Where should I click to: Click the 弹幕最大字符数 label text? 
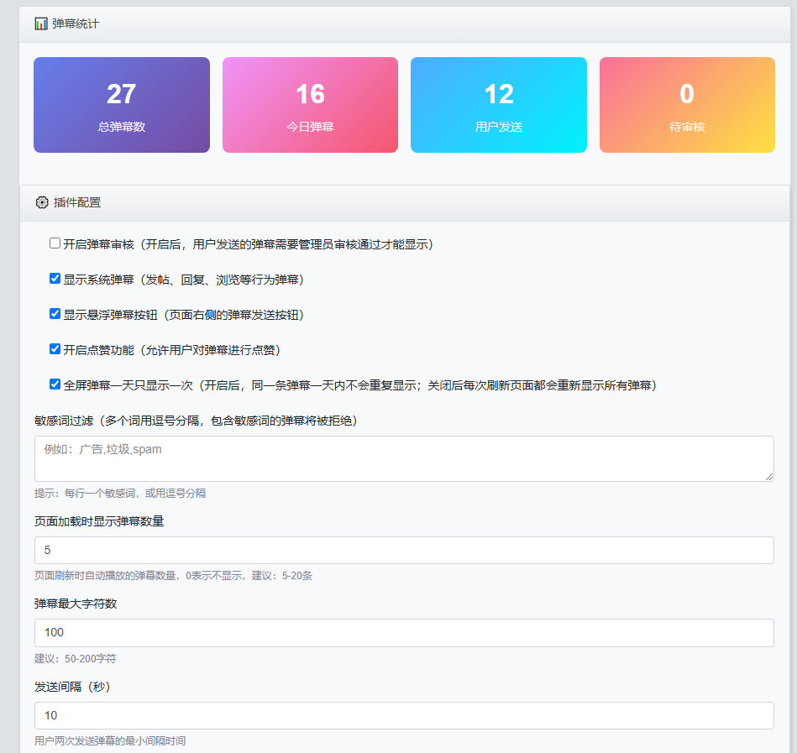tap(76, 604)
